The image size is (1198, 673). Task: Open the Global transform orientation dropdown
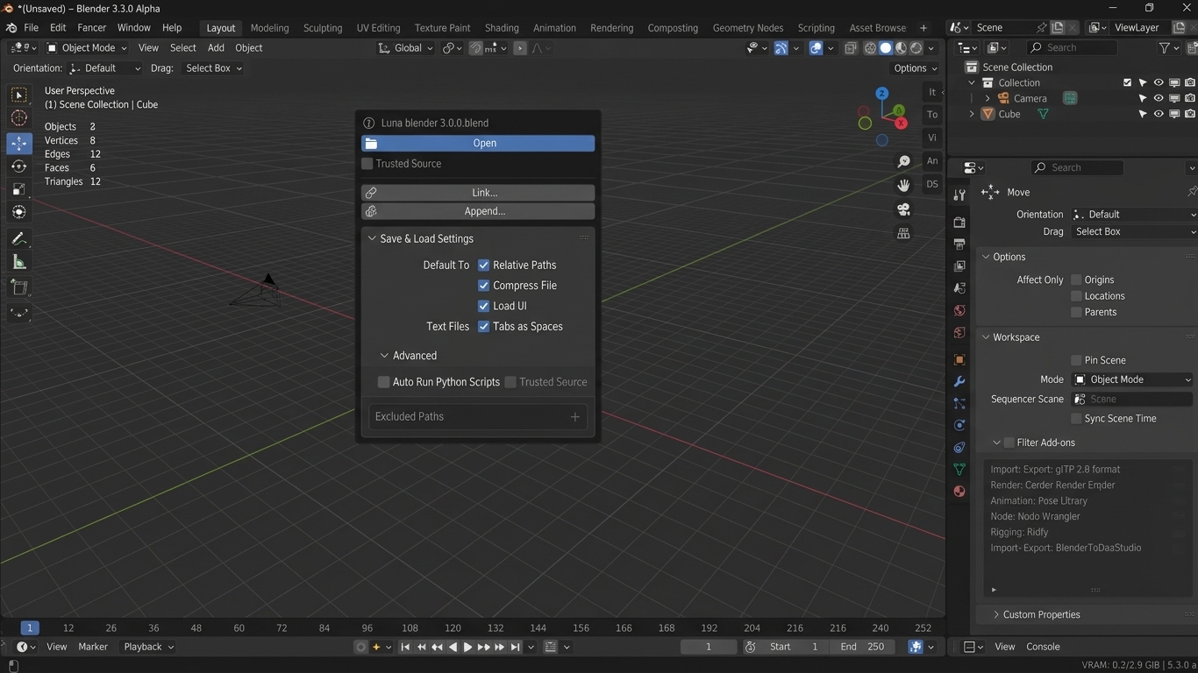(x=406, y=48)
